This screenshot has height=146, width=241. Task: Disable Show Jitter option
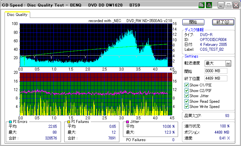(x=187, y=96)
